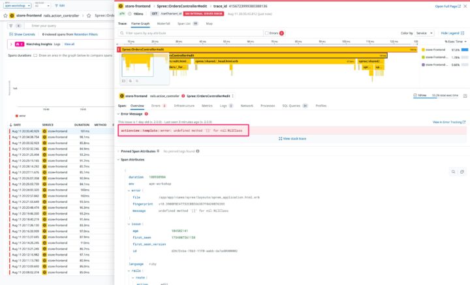The height and width of the screenshot is (285, 470).
Task: Click the clock icon next to 190ms
Action: 130,14
